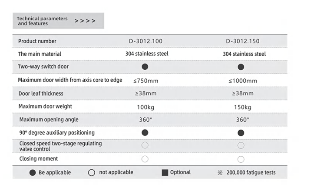The height and width of the screenshot is (190, 314).
Task: Click the >>>> arrows in the header
Action: (x=85, y=21)
